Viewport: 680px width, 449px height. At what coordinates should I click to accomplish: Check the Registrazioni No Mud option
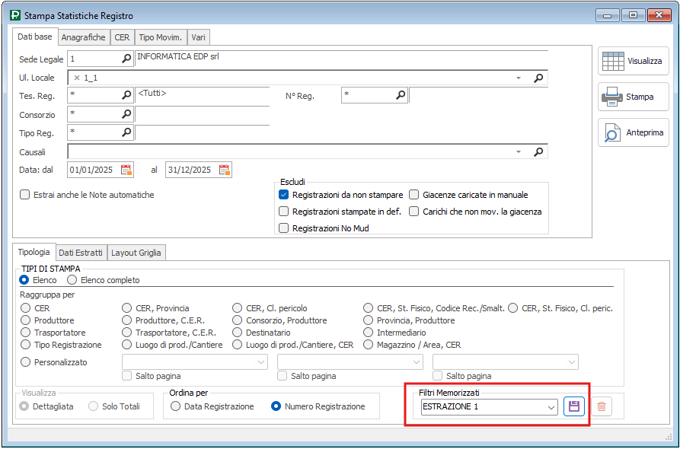(x=284, y=228)
